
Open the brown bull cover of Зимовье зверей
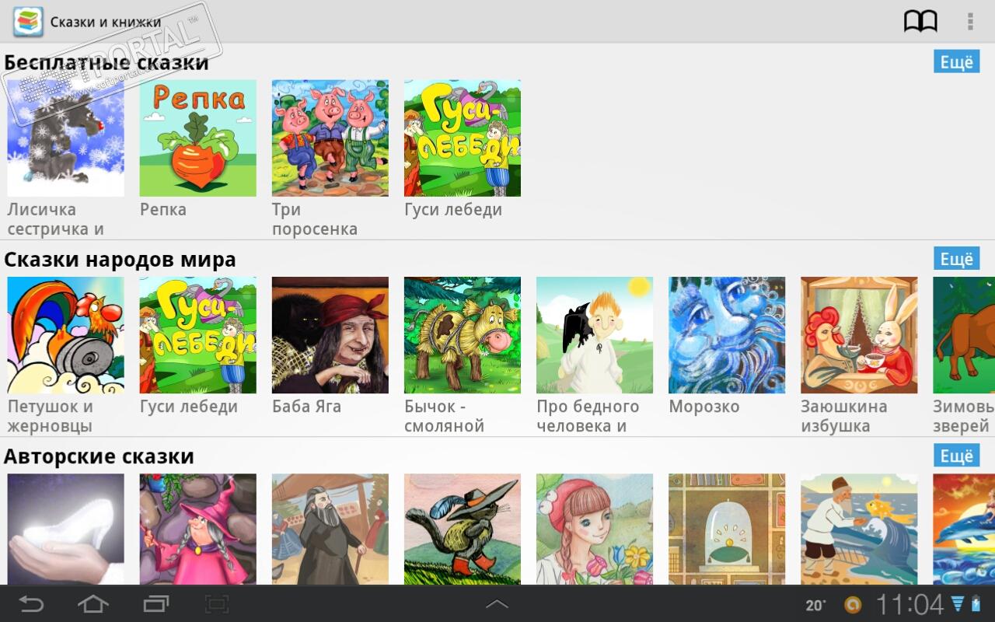(964, 335)
